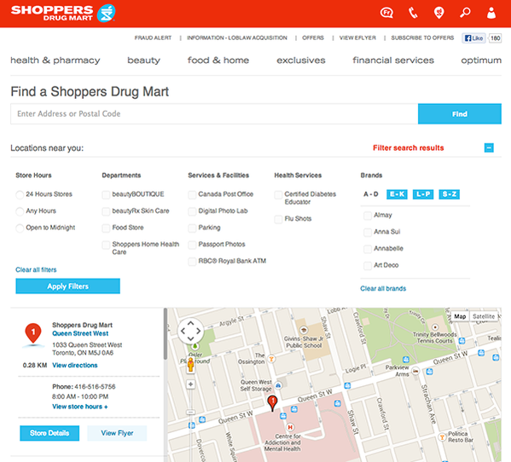Show brands in the E-K range
Image resolution: width=511 pixels, height=462 pixels.
tap(397, 194)
